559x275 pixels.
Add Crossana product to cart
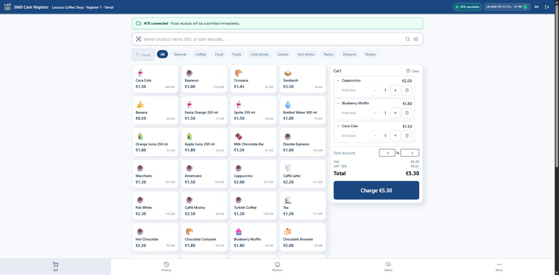(253, 79)
